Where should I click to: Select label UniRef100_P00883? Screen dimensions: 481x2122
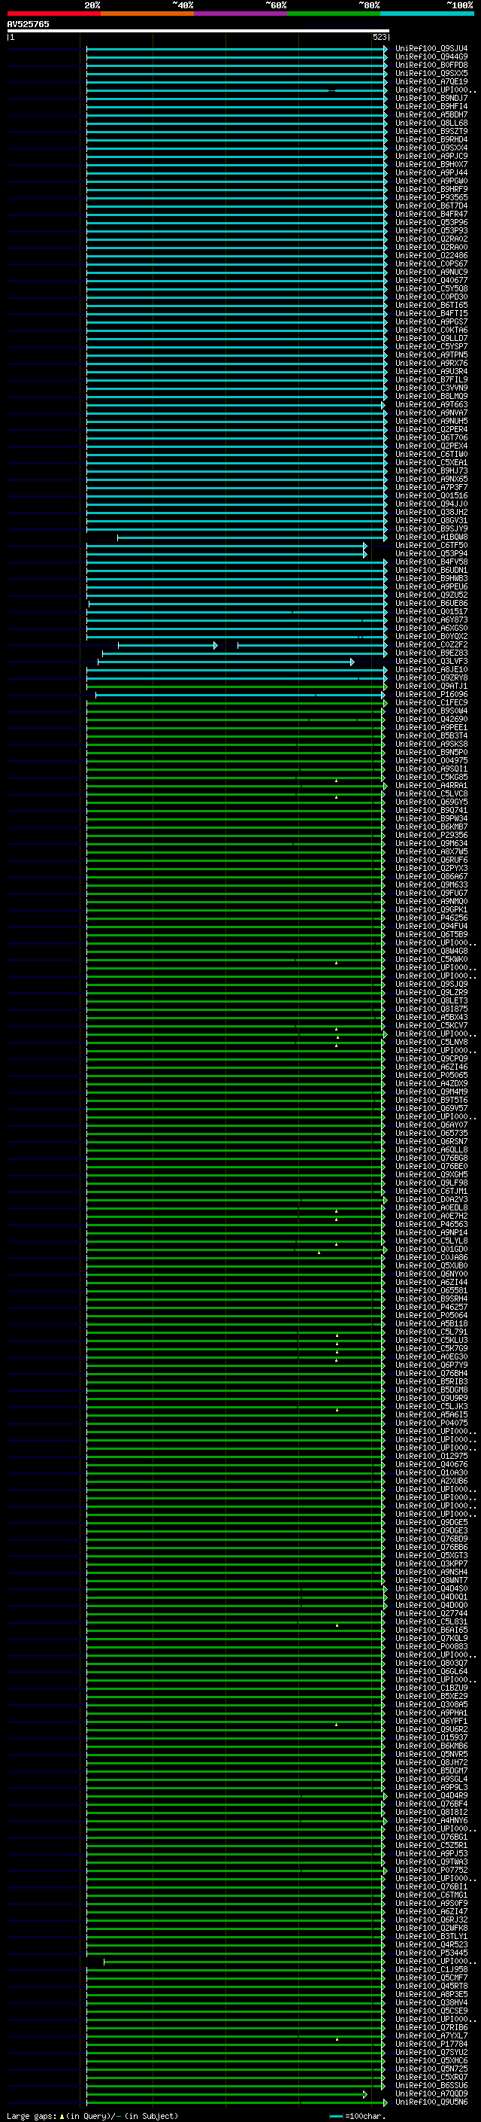click(x=431, y=1647)
